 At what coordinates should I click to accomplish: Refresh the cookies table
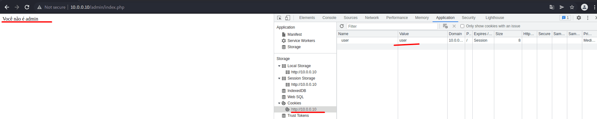pos(342,26)
